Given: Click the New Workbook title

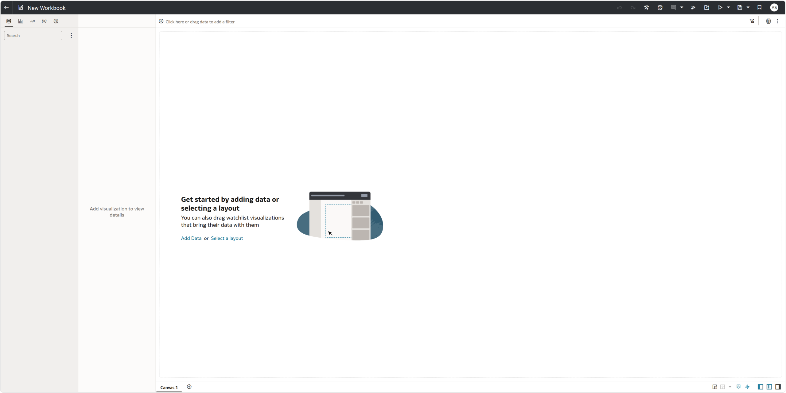Looking at the screenshot, I should 47,8.
